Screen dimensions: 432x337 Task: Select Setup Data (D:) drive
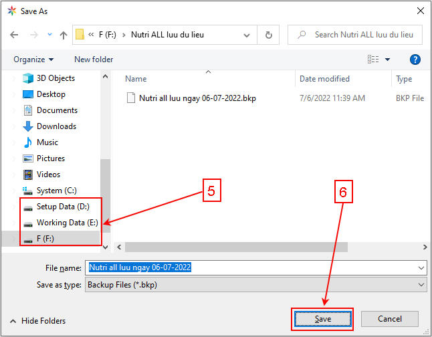point(62,207)
